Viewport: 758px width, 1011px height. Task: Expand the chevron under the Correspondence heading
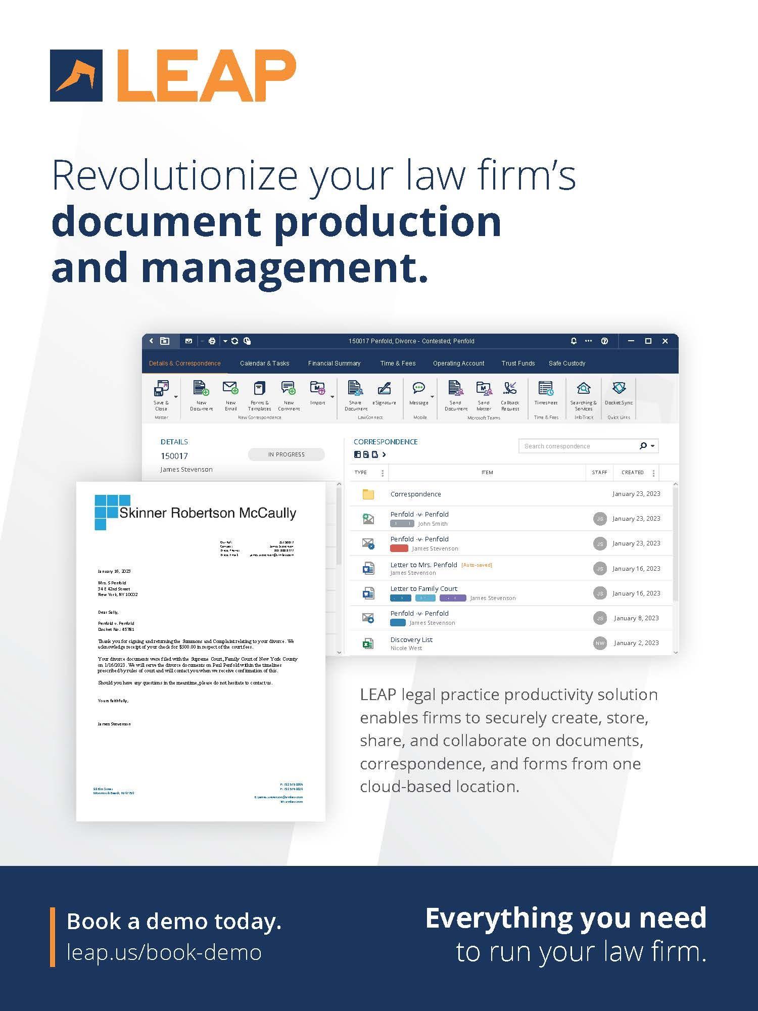[x=385, y=454]
